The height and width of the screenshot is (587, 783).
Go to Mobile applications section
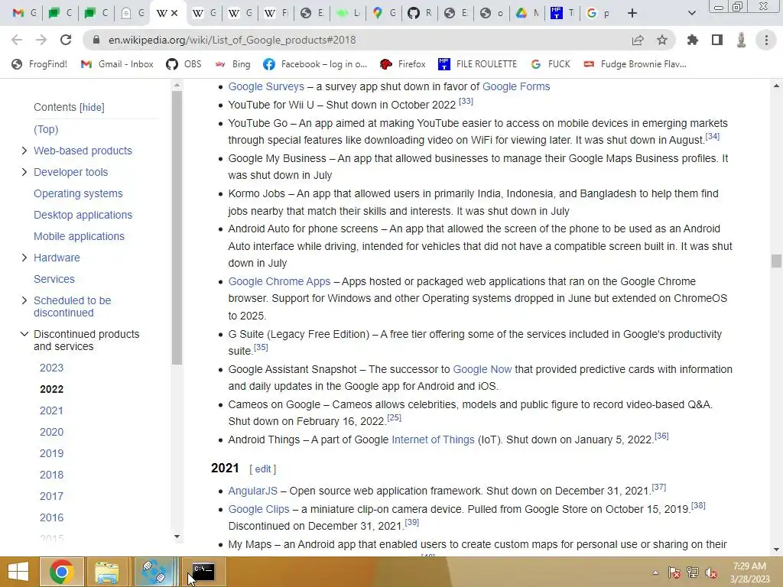click(79, 237)
